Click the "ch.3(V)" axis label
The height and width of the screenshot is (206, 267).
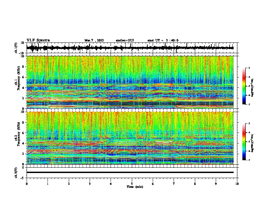(x=16, y=173)
